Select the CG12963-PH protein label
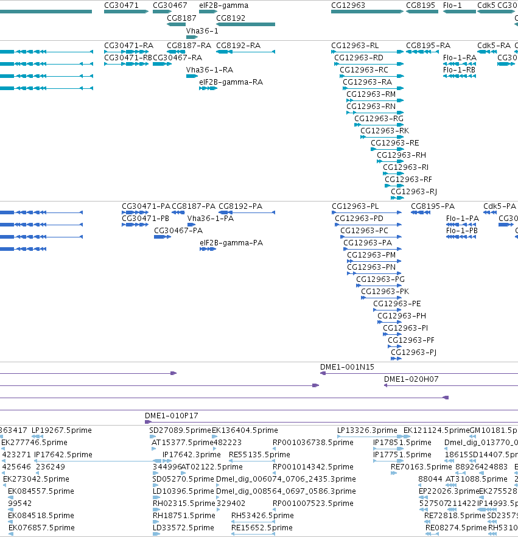The height and width of the screenshot is (537, 518). point(402,316)
